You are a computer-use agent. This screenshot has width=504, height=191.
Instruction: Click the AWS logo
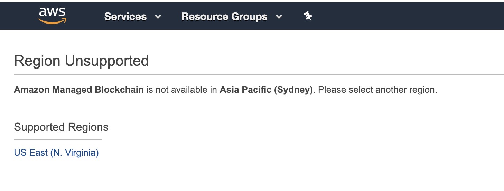tap(52, 16)
